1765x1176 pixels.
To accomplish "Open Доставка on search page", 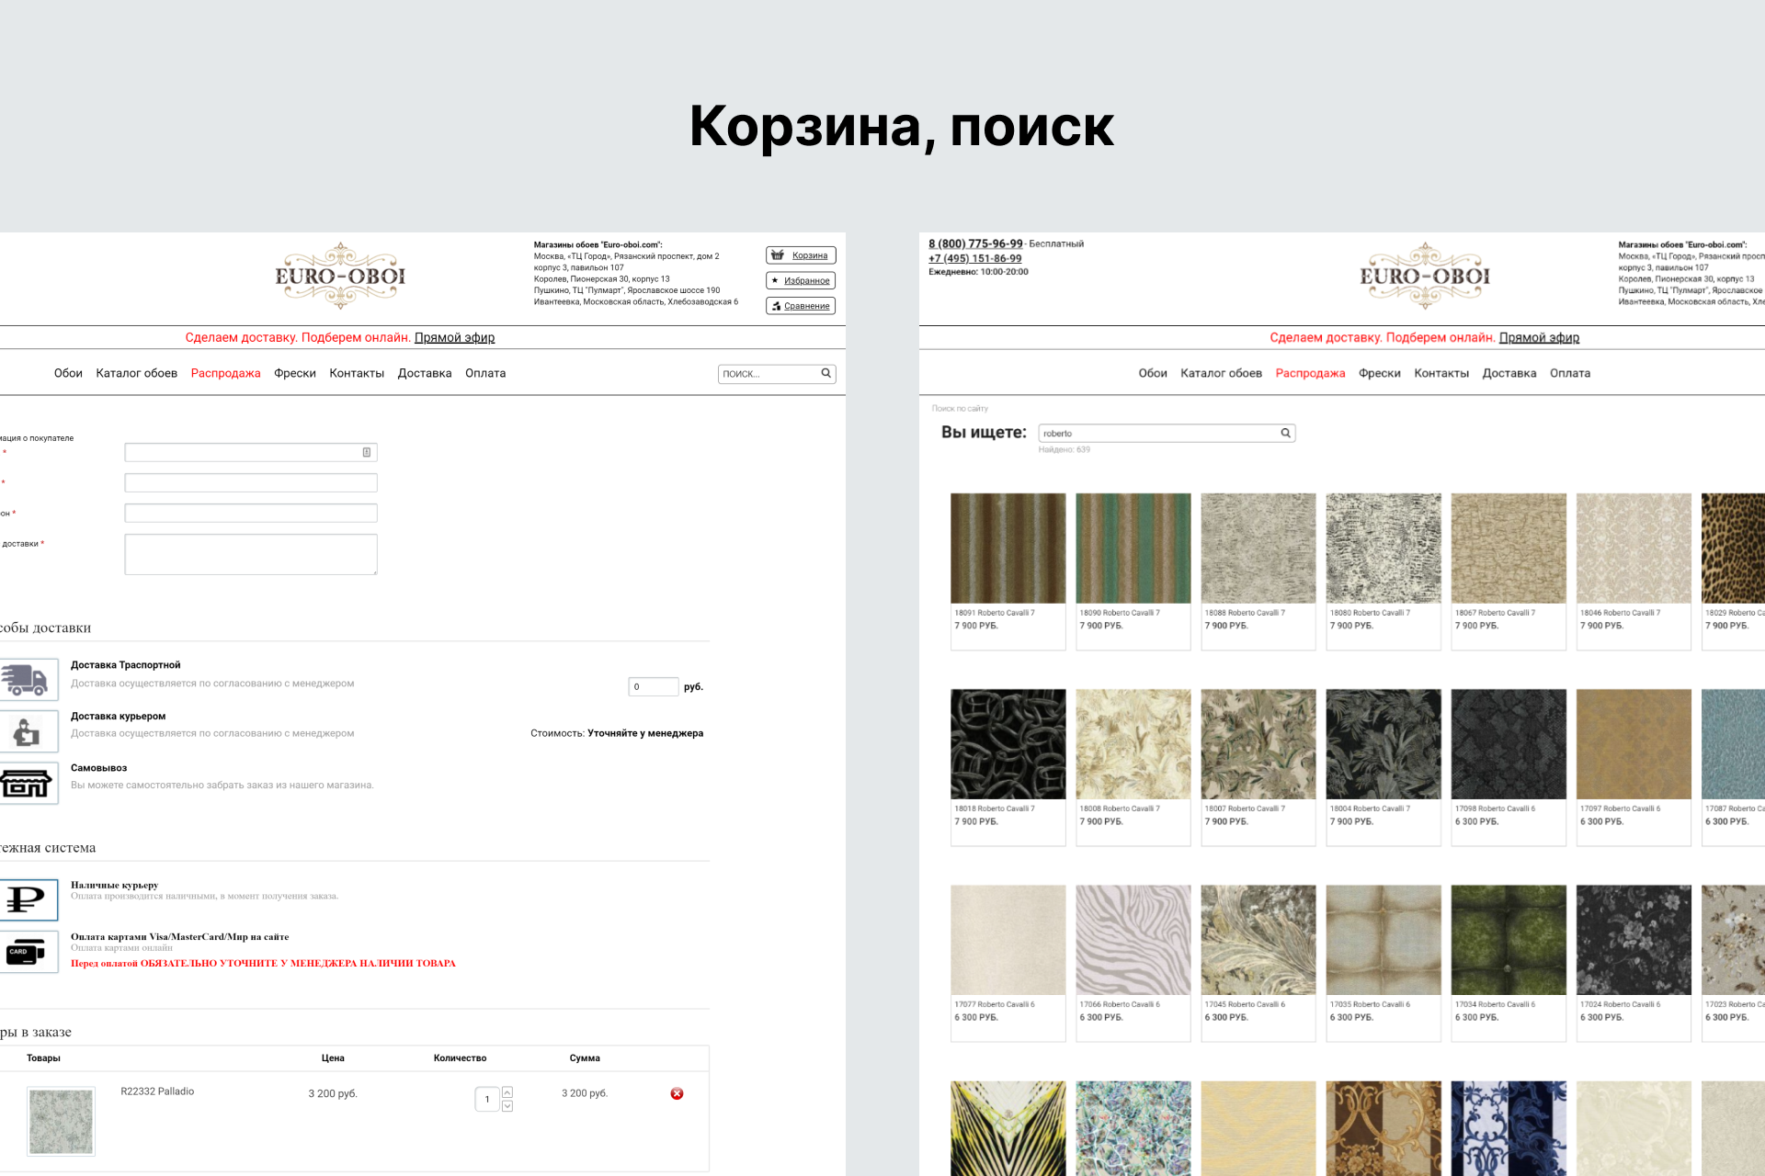I will [1509, 373].
